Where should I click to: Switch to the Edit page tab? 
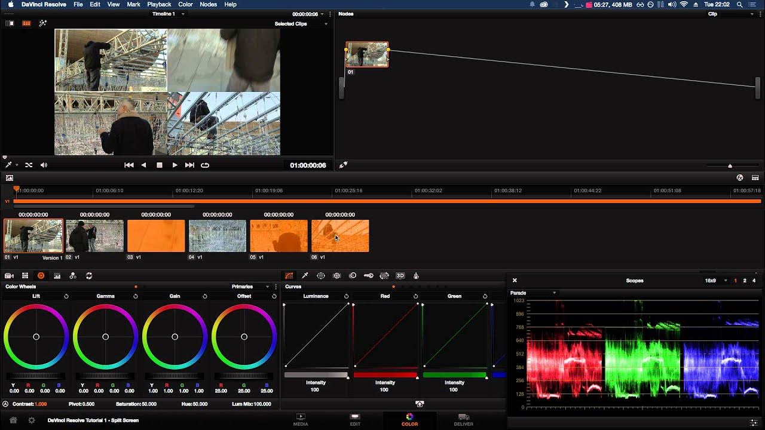(355, 420)
